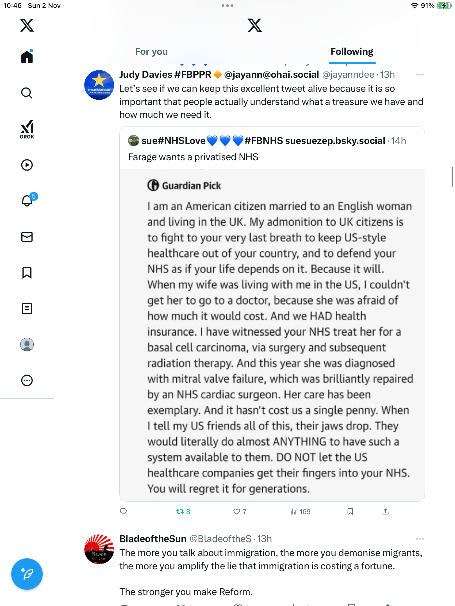Image resolution: width=455 pixels, height=606 pixels.
Task: Open the Search page from the sidebar
Action: click(27, 93)
